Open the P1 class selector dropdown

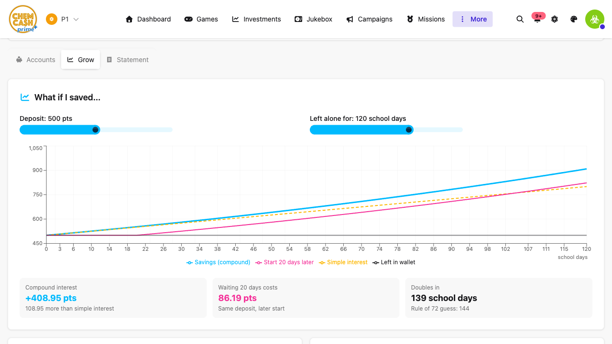(63, 19)
